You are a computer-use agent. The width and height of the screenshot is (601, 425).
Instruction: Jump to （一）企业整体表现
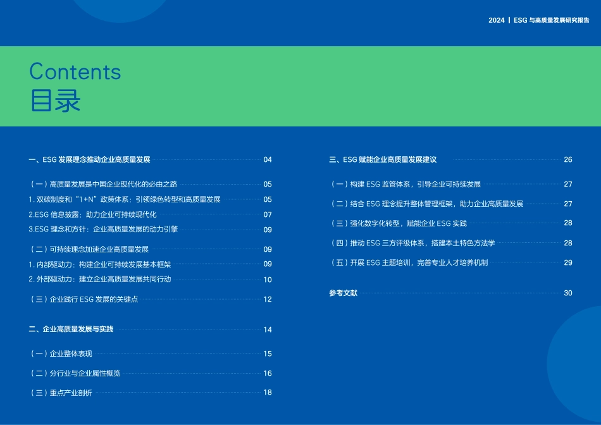60,354
